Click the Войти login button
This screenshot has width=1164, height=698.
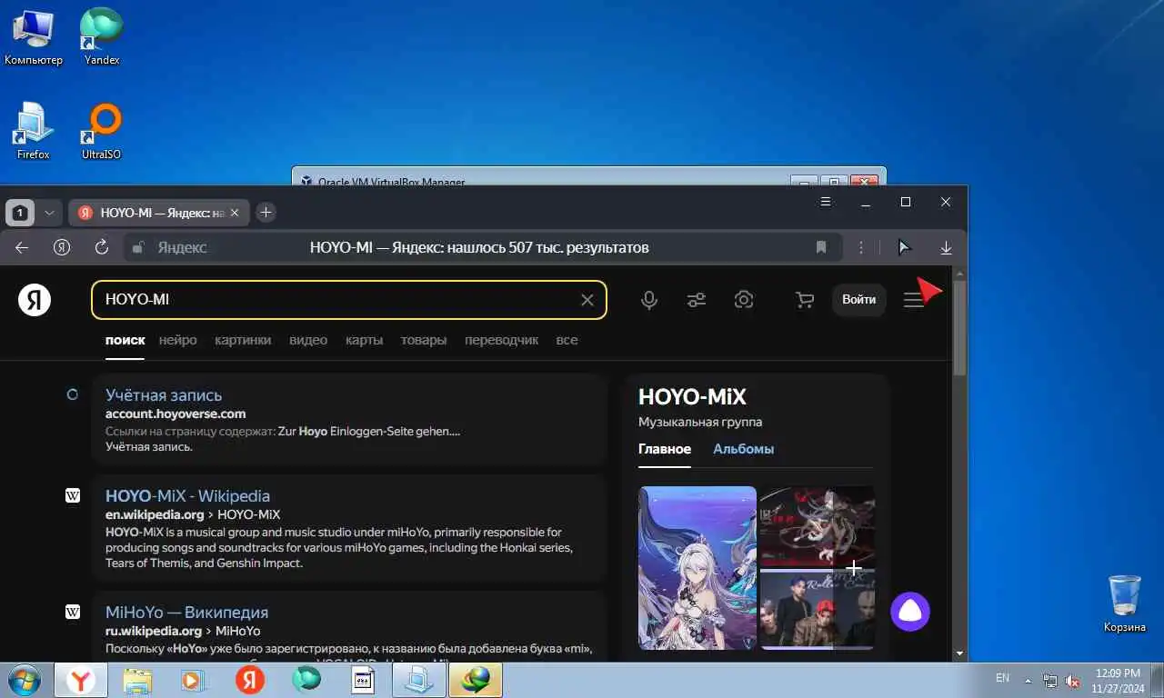pyautogui.click(x=859, y=300)
